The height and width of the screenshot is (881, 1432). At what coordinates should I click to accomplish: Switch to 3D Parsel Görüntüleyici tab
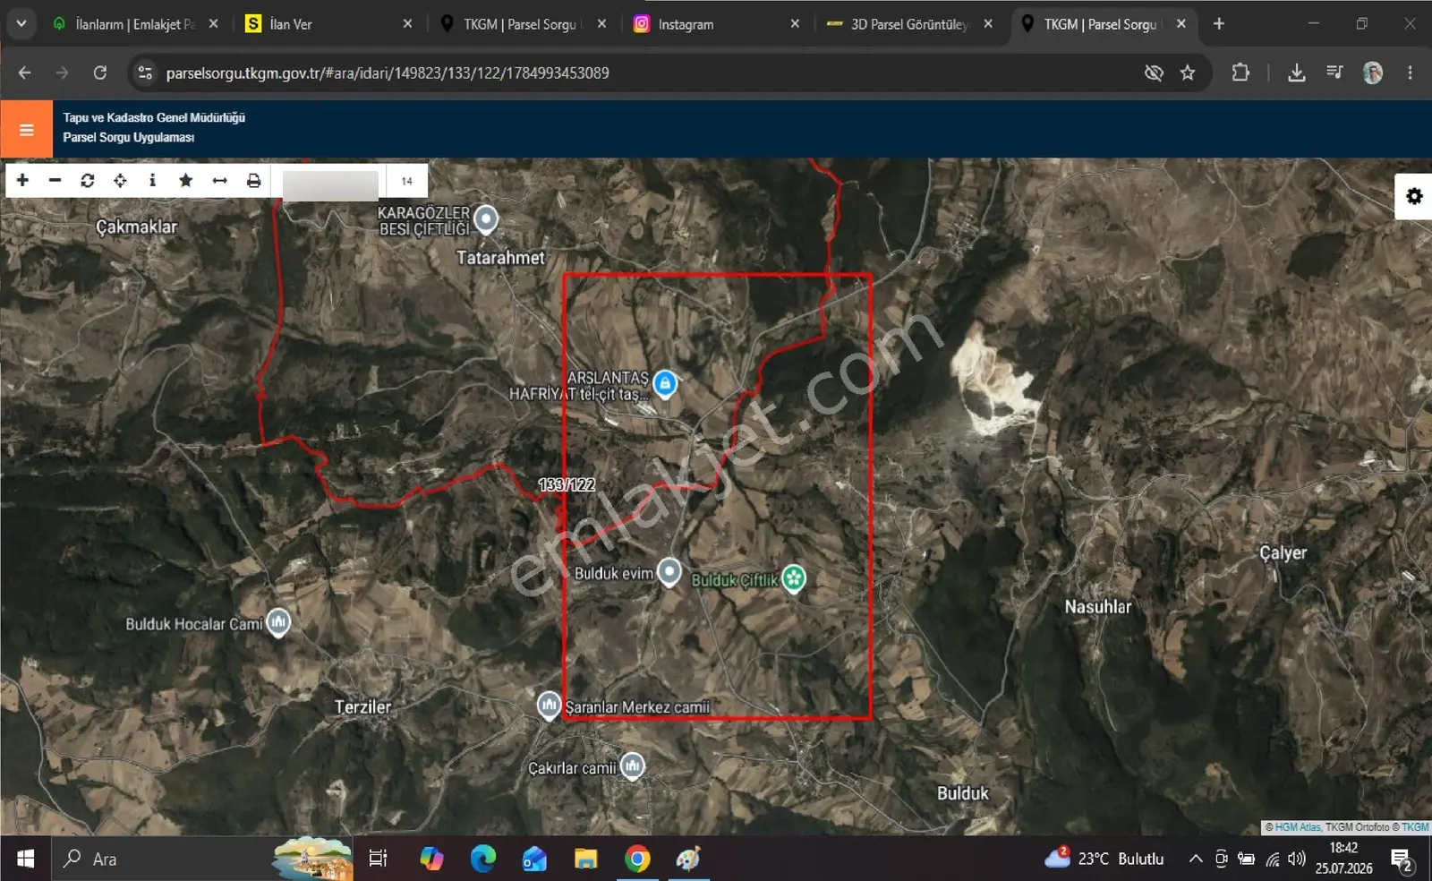pyautogui.click(x=908, y=24)
